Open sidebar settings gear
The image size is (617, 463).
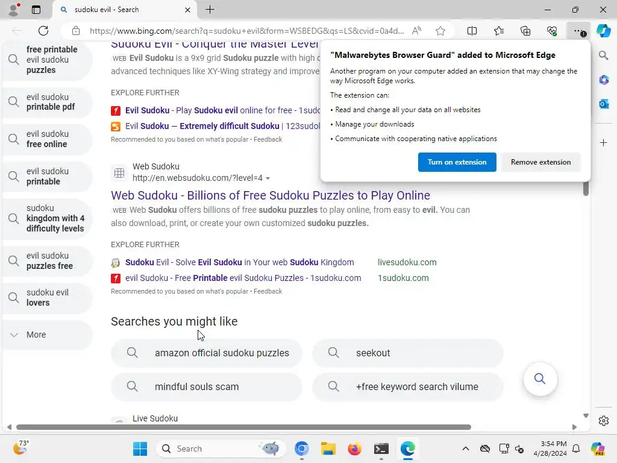click(604, 421)
